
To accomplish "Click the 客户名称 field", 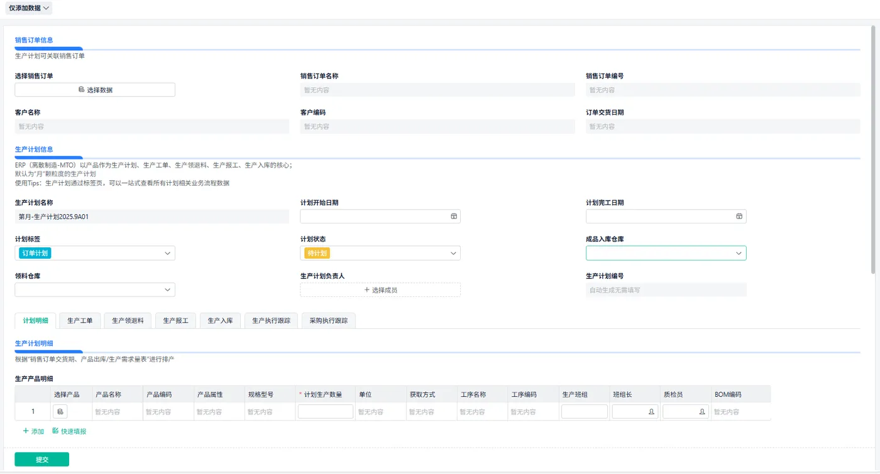I will 152,126.
